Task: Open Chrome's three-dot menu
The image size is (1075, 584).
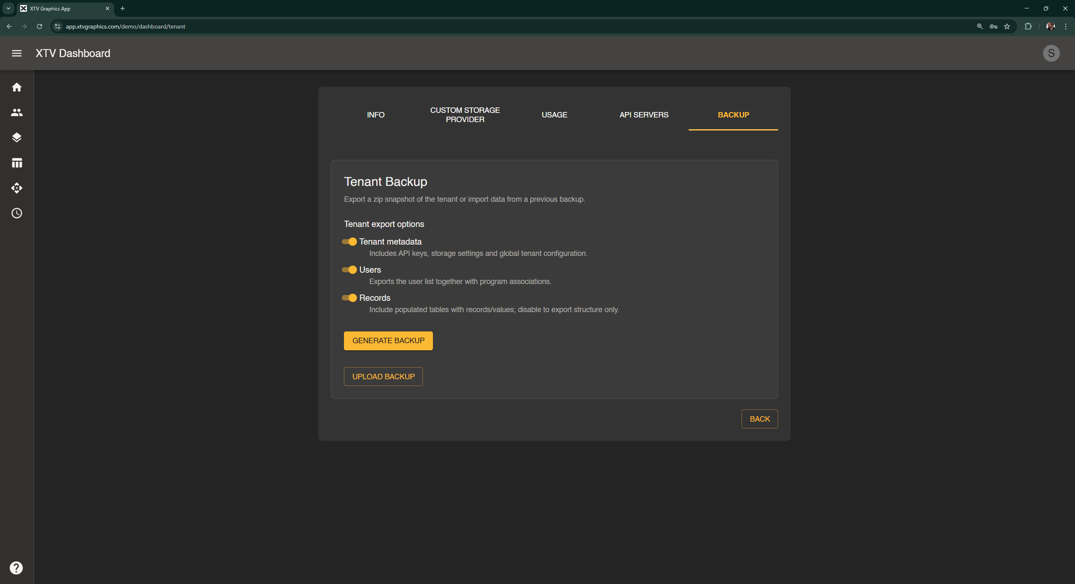Action: tap(1065, 26)
